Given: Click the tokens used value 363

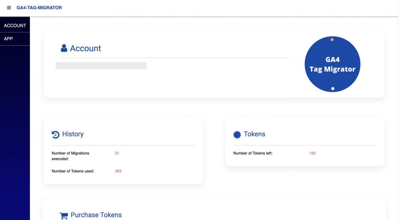Looking at the screenshot, I should (118, 171).
